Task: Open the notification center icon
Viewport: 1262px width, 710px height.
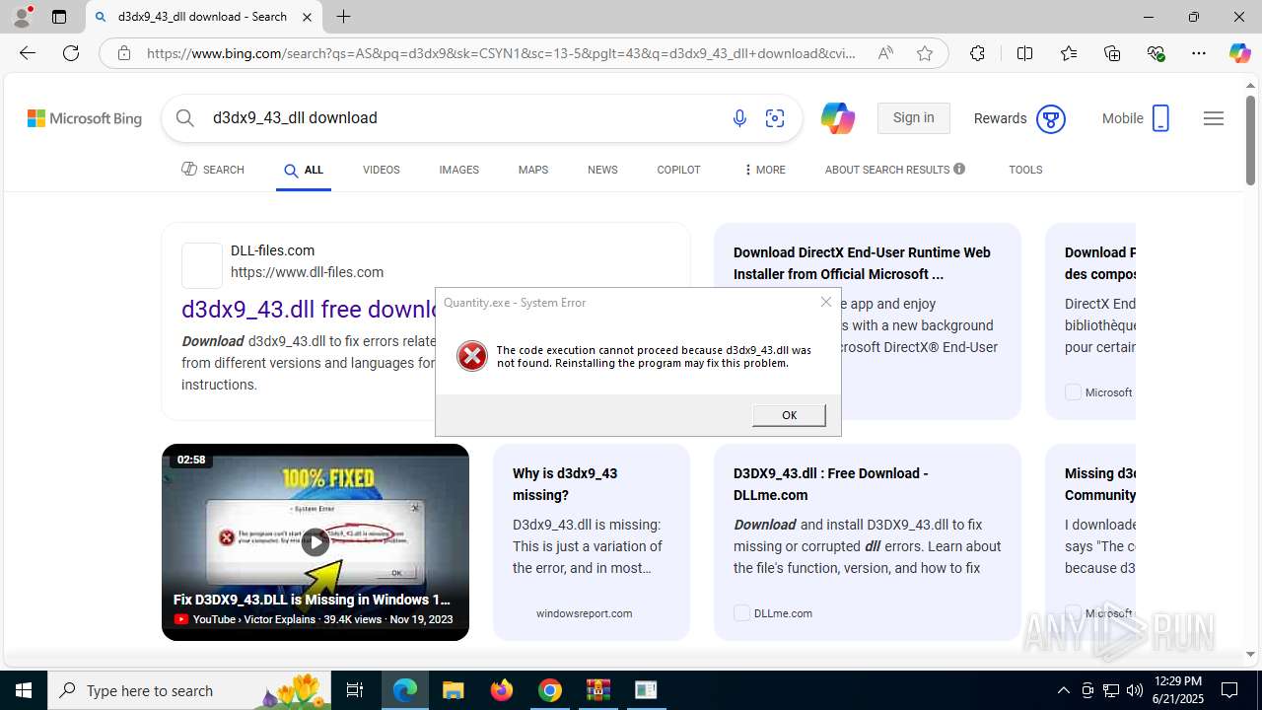Action: tap(1230, 690)
